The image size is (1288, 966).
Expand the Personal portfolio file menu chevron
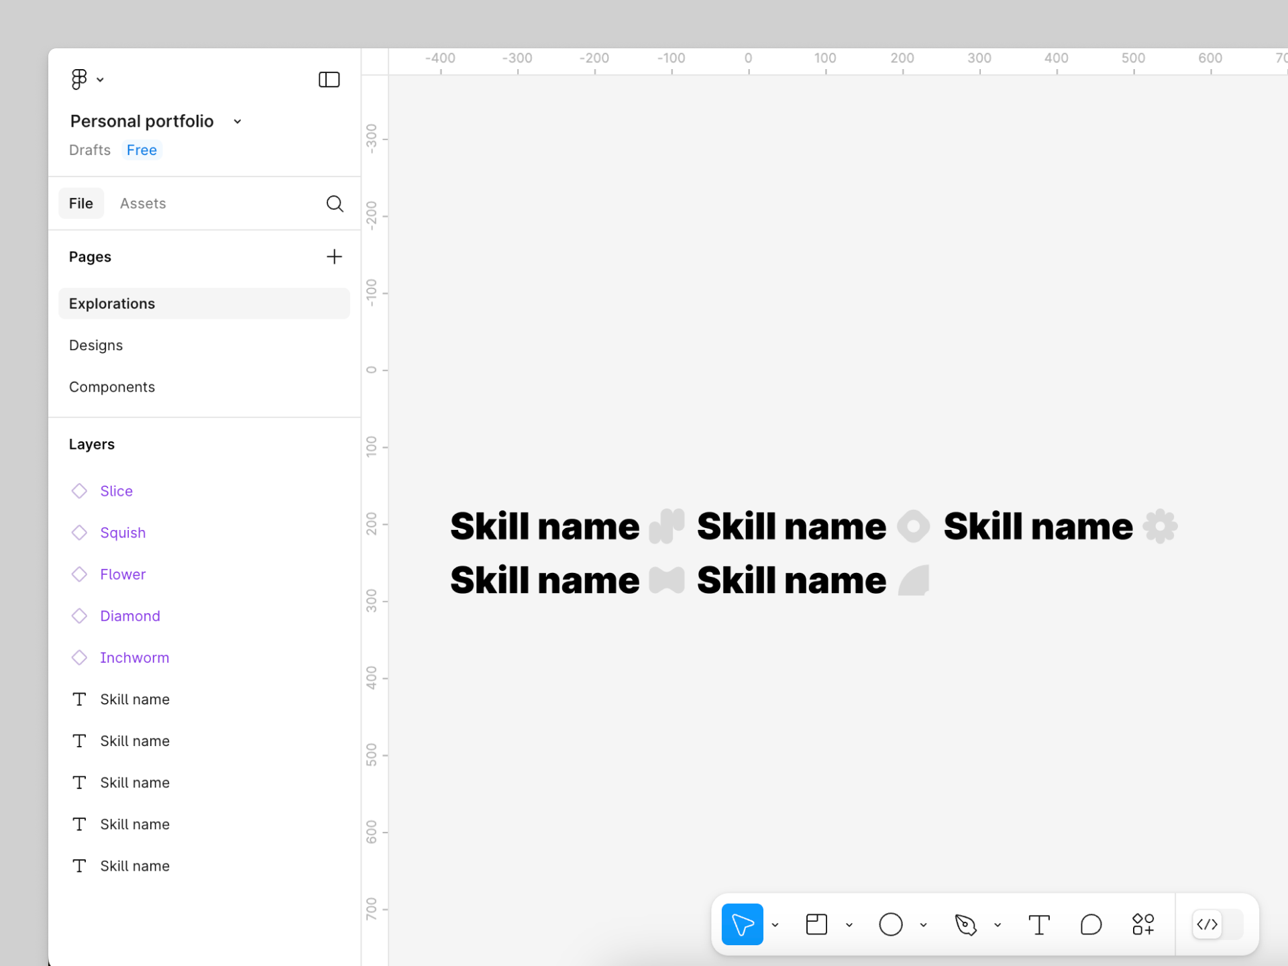[237, 121]
